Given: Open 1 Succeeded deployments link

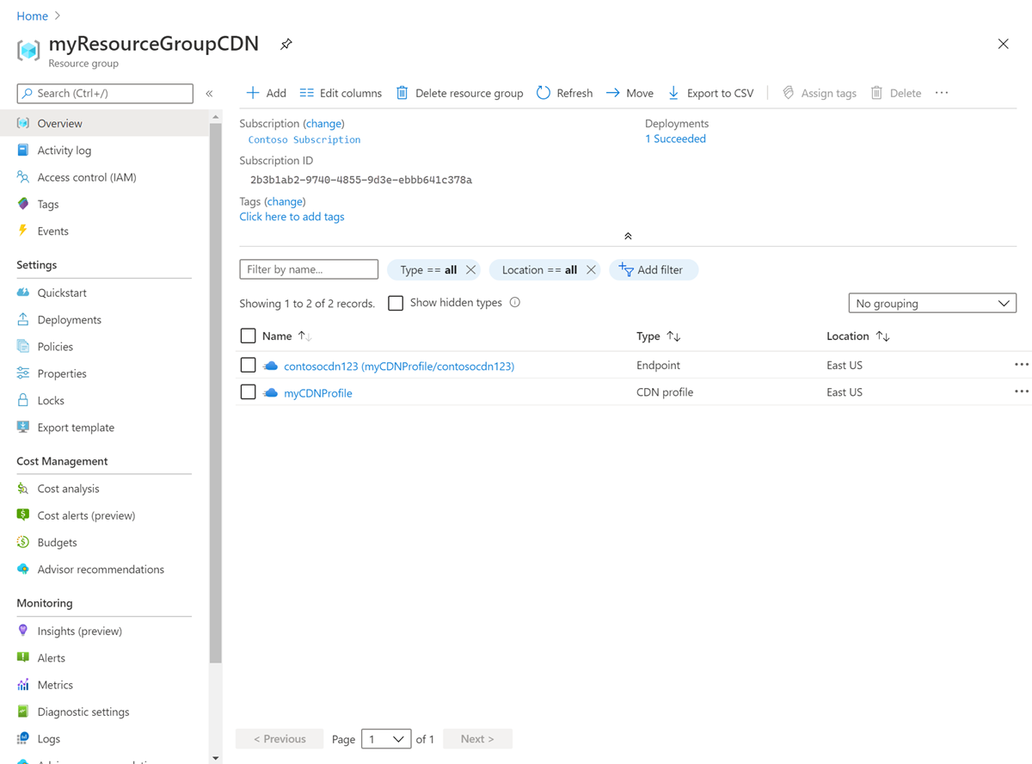Looking at the screenshot, I should [x=675, y=139].
